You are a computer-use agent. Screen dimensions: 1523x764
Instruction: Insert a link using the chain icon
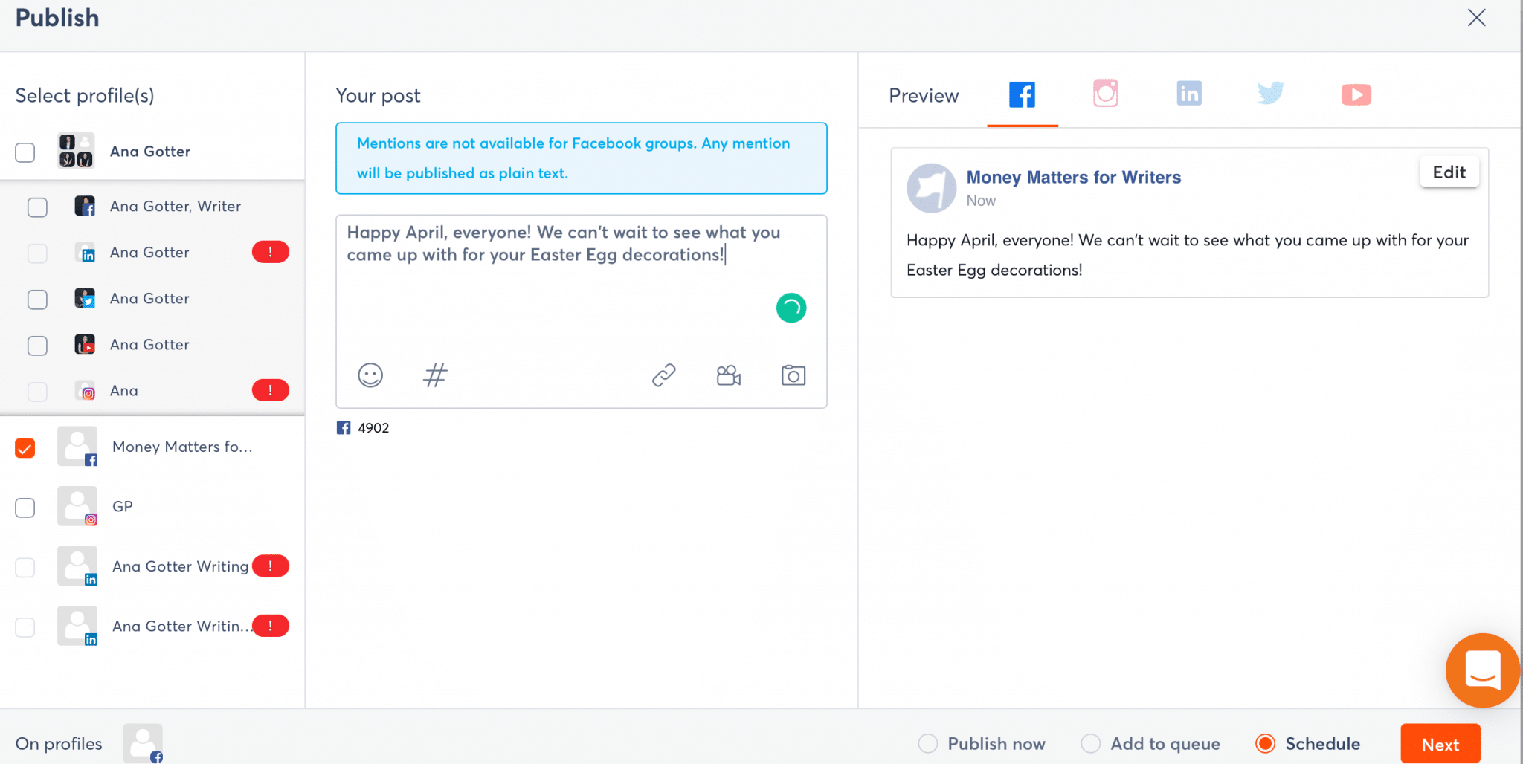tap(663, 375)
